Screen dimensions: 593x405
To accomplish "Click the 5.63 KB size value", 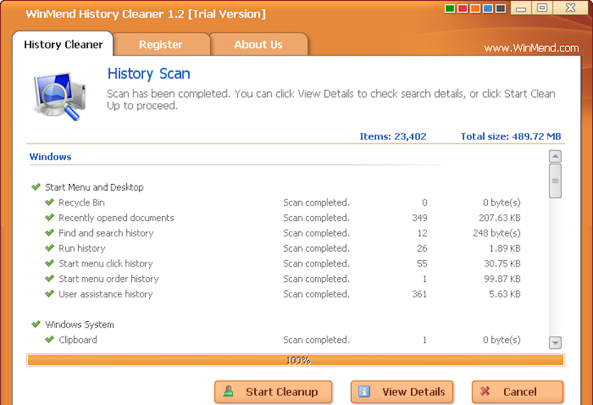I will [504, 294].
